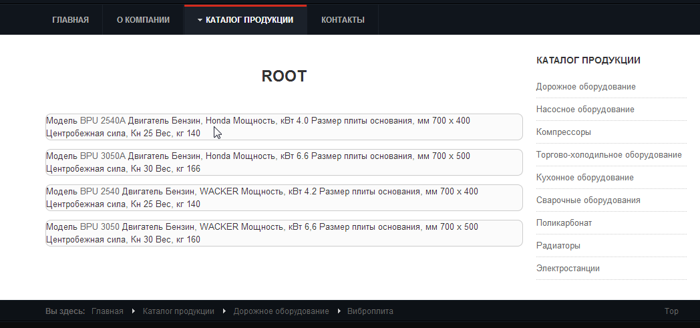Click the Вы здесь: breadcrumb label
Viewport: 700px width, 328px height.
(x=65, y=311)
